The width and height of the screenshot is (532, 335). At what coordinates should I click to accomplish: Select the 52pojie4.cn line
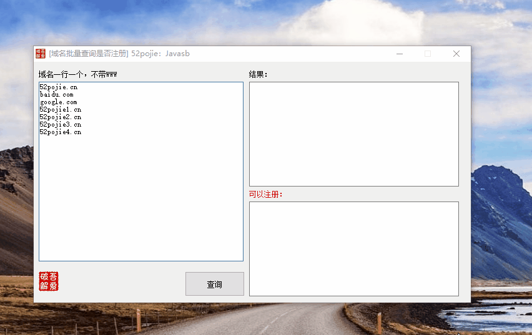click(61, 132)
